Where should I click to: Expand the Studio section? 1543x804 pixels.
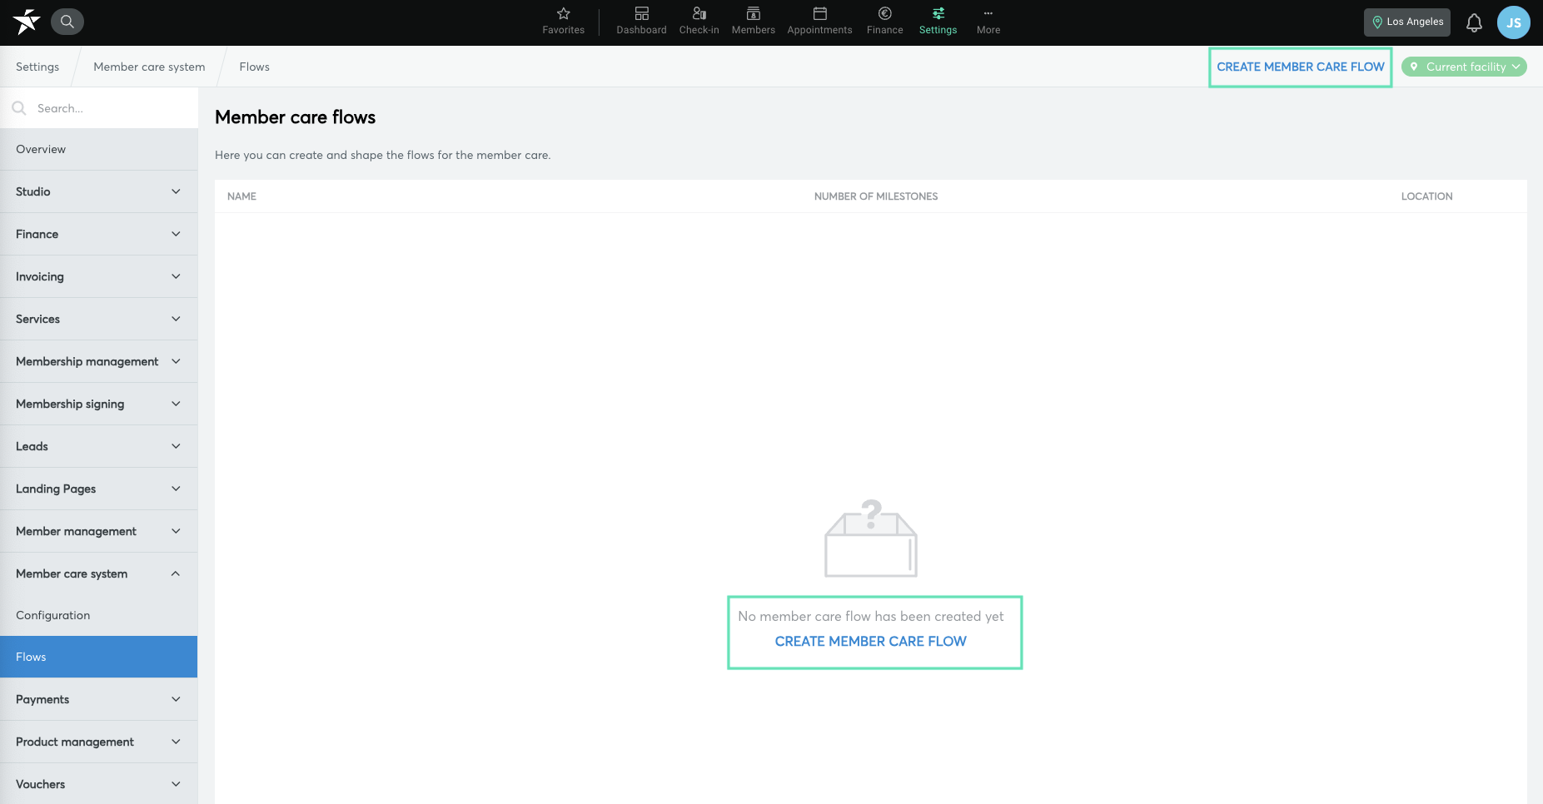coord(99,192)
